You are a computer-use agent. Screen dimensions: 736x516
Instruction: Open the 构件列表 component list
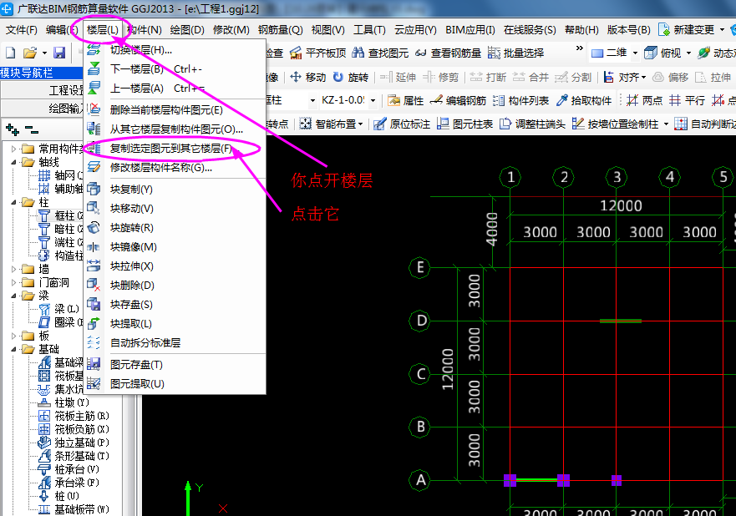(x=520, y=100)
